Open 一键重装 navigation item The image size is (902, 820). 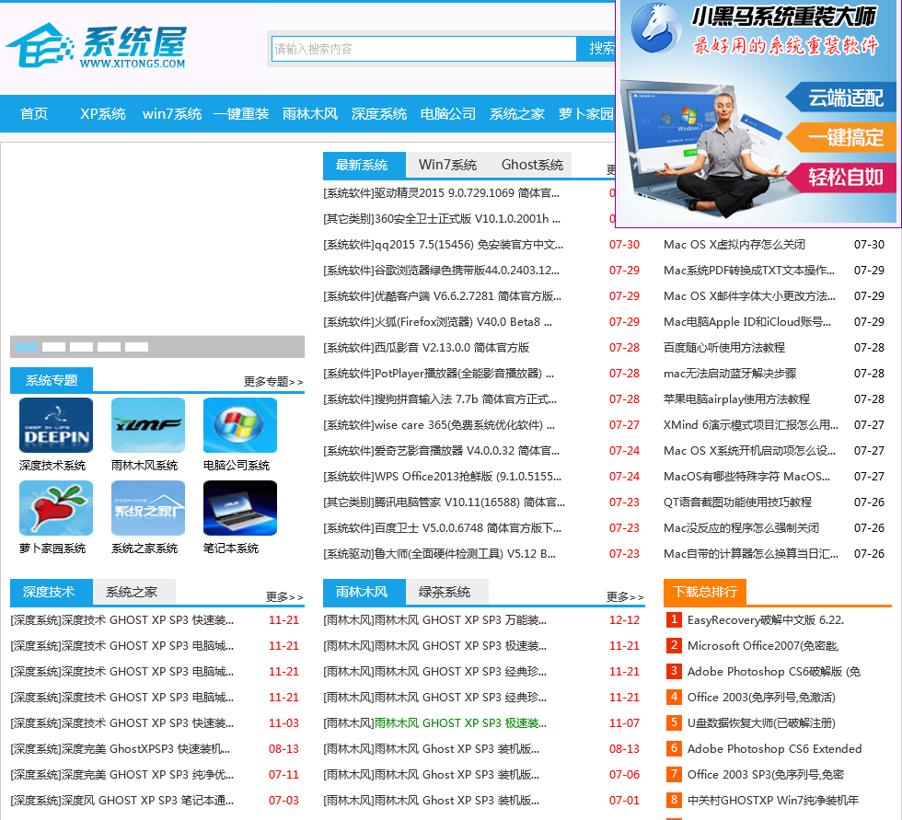pos(241,114)
